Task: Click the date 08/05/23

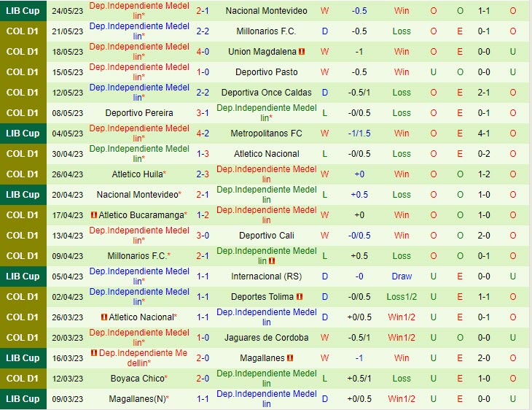Action: click(x=68, y=113)
